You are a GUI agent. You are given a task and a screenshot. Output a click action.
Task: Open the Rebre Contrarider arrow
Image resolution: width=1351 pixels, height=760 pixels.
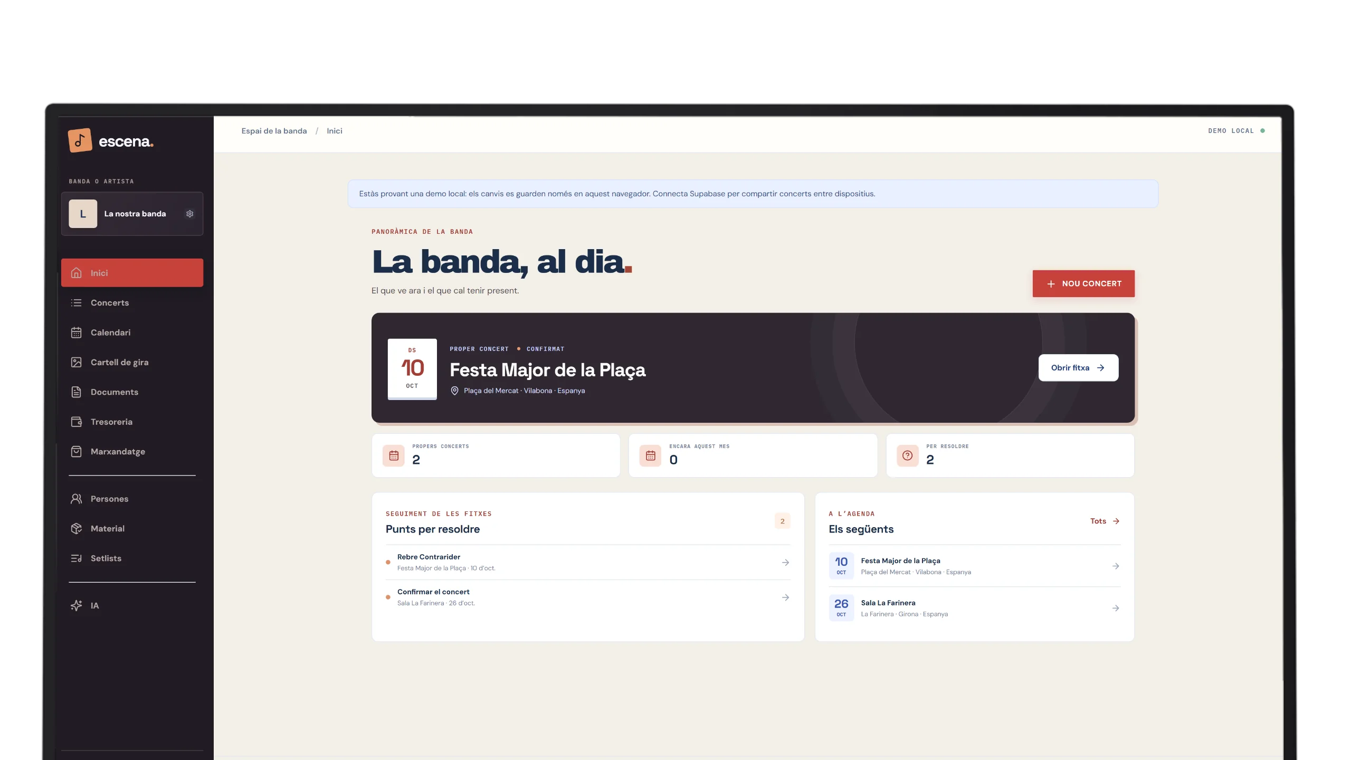pyautogui.click(x=785, y=563)
